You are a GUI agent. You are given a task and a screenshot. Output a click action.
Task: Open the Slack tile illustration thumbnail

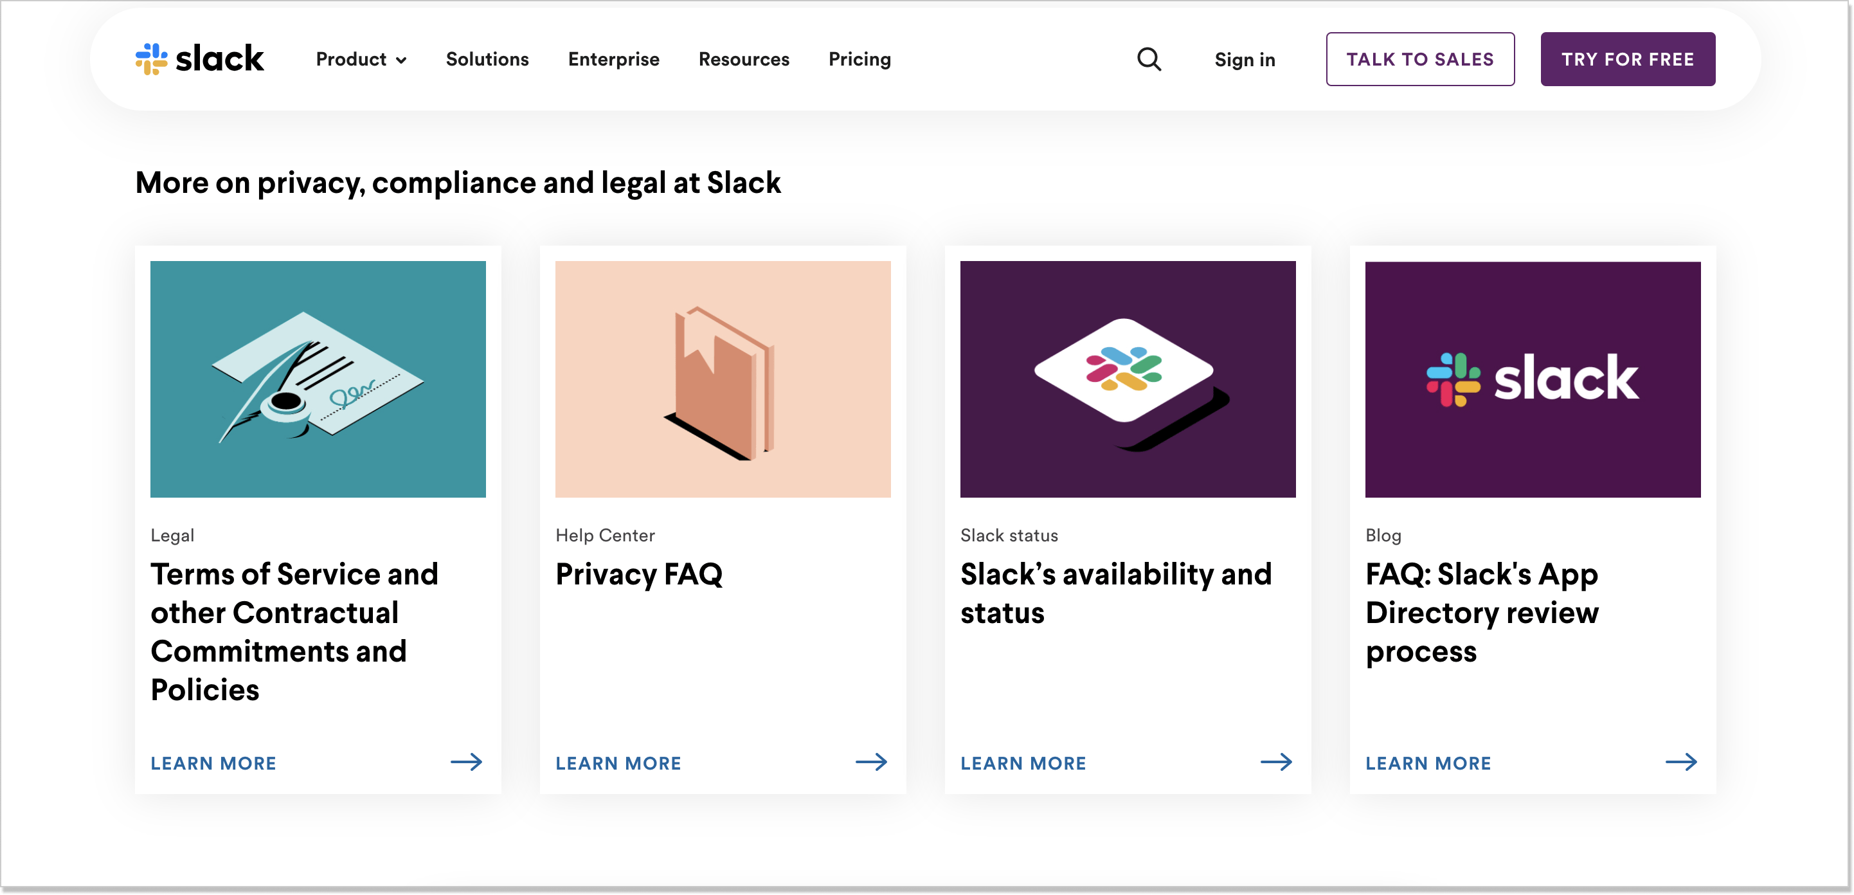pyautogui.click(x=1128, y=379)
